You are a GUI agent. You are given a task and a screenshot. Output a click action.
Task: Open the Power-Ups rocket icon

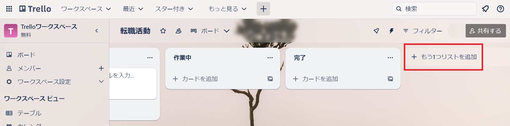pyautogui.click(x=377, y=31)
